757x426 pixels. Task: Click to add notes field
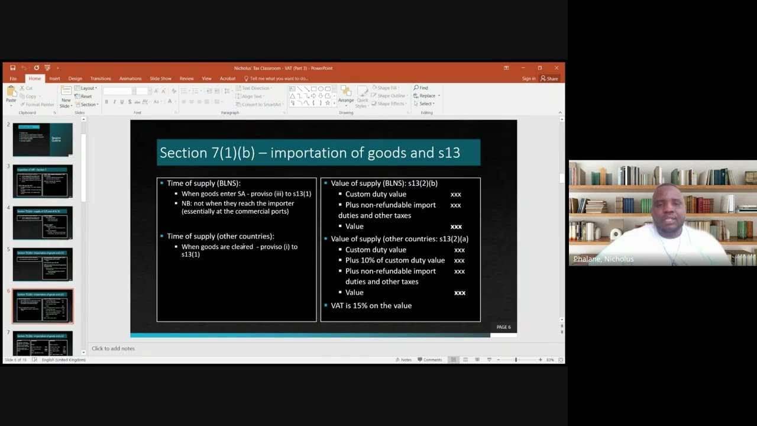(x=113, y=348)
